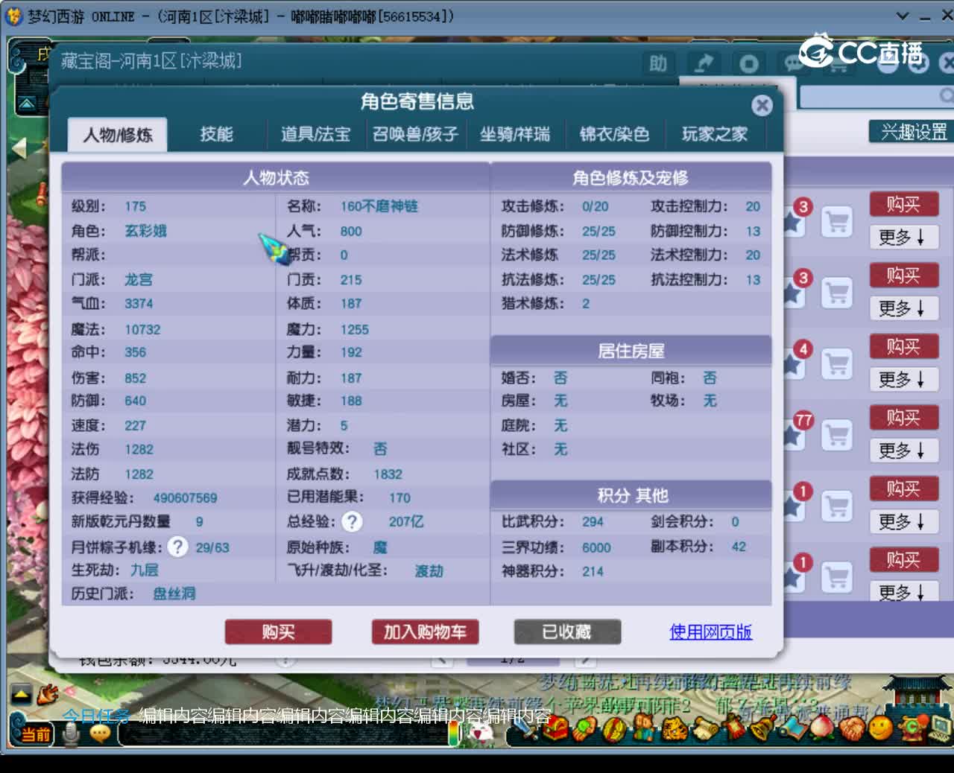Image resolution: width=954 pixels, height=773 pixels.
Task: Click the topmost 购买 button in background list
Action: (x=903, y=205)
